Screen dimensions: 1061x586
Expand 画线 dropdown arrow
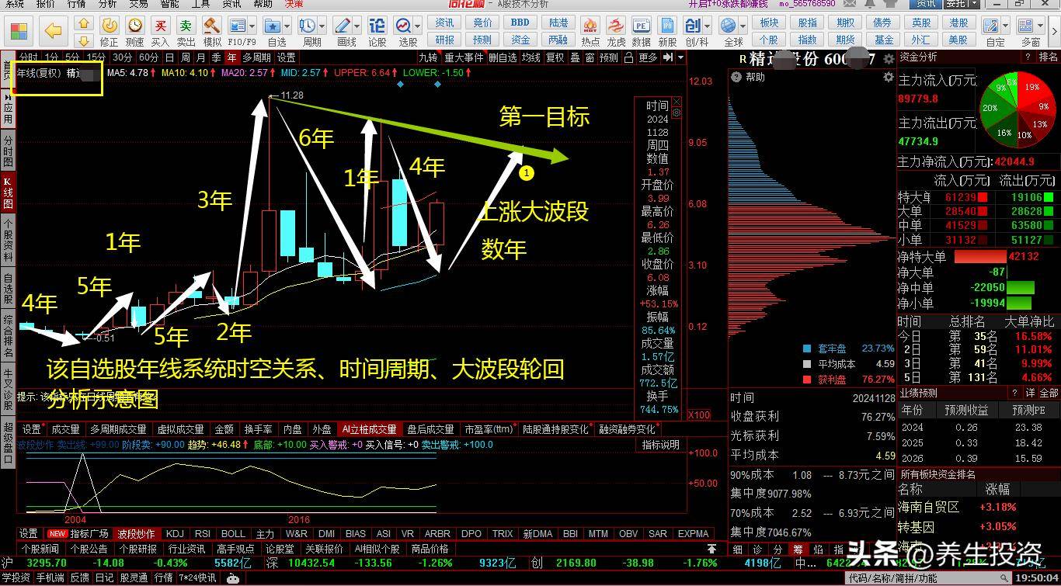coord(358,27)
